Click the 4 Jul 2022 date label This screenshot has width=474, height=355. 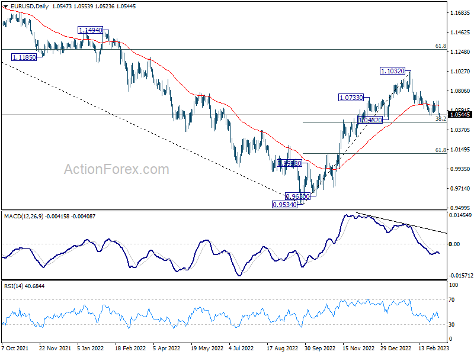[x=241, y=348]
